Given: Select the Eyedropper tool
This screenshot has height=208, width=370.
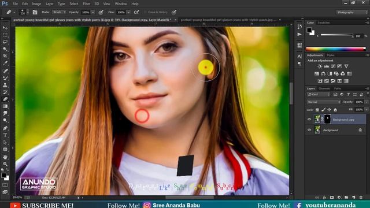Looking at the screenshot, I should 5,63.
